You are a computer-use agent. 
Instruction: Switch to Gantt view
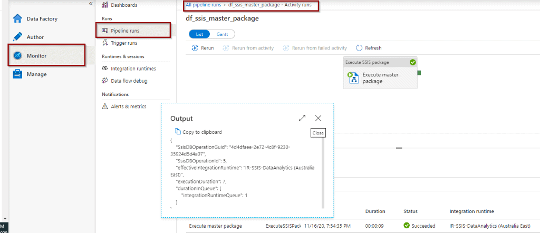pos(222,34)
